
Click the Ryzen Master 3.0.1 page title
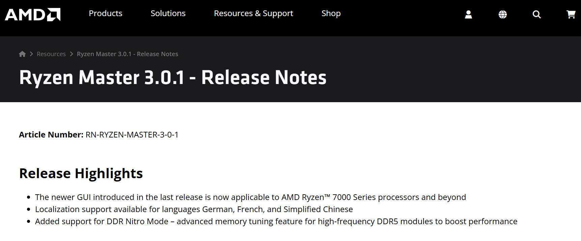click(173, 78)
